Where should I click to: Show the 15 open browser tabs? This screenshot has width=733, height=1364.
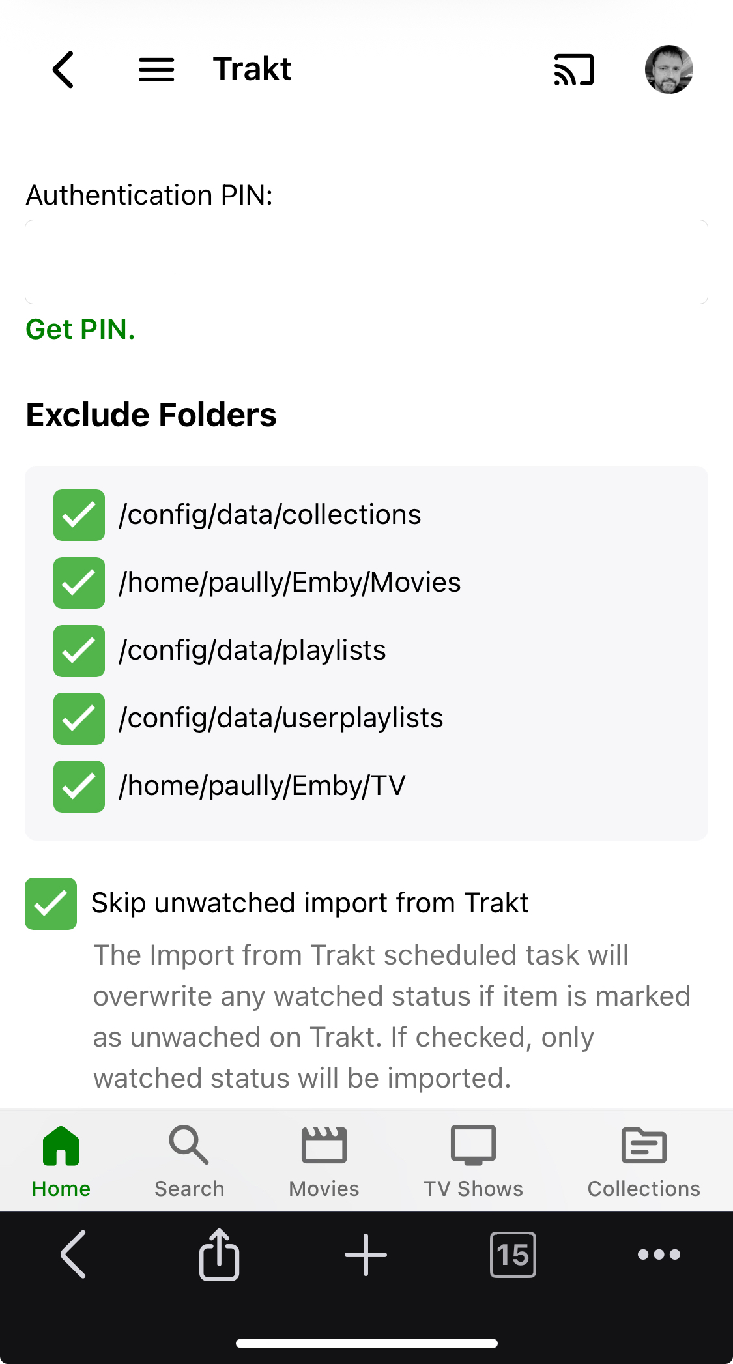(x=513, y=1255)
